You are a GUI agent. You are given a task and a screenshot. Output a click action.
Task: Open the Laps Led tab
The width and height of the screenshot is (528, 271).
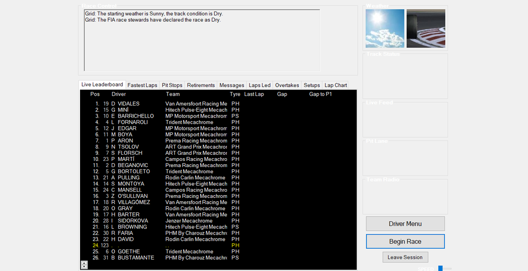(260, 85)
